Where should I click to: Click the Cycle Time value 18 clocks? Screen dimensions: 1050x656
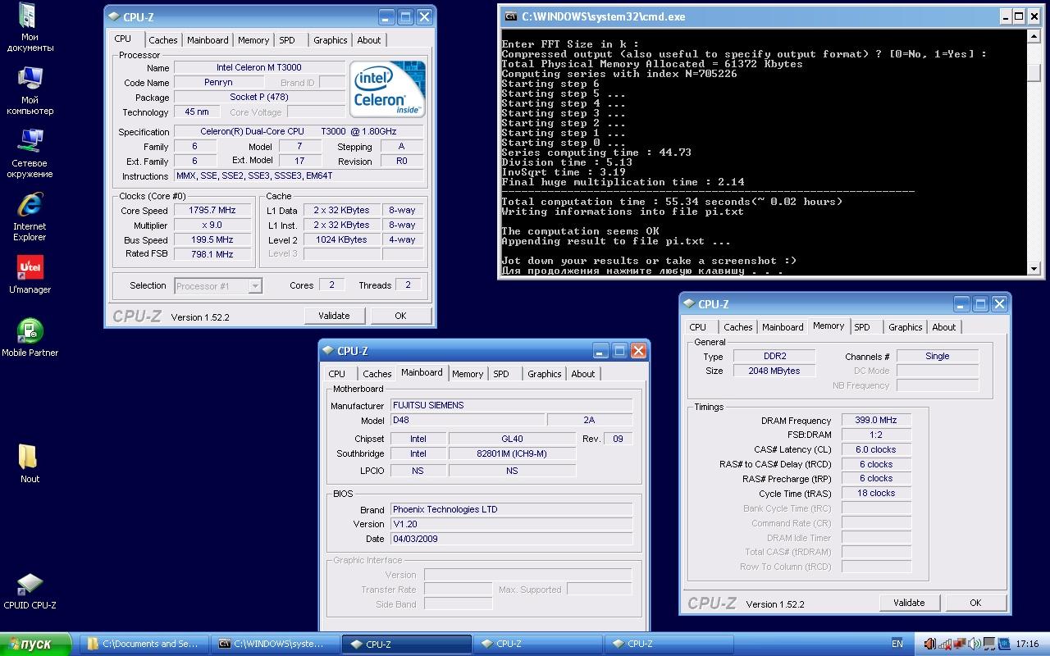click(875, 493)
